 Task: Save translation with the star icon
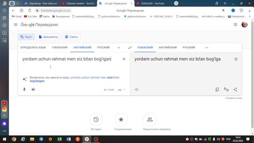236,59
